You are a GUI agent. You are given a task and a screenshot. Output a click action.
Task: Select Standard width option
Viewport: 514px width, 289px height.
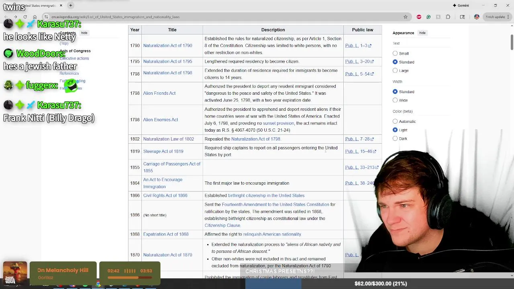[x=395, y=92]
